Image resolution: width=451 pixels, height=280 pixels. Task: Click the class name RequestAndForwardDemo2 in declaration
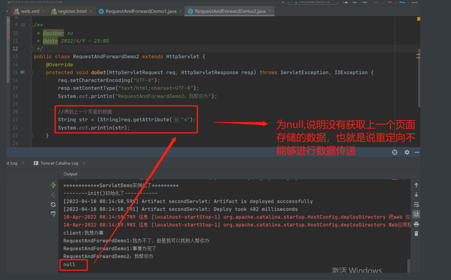(x=106, y=57)
